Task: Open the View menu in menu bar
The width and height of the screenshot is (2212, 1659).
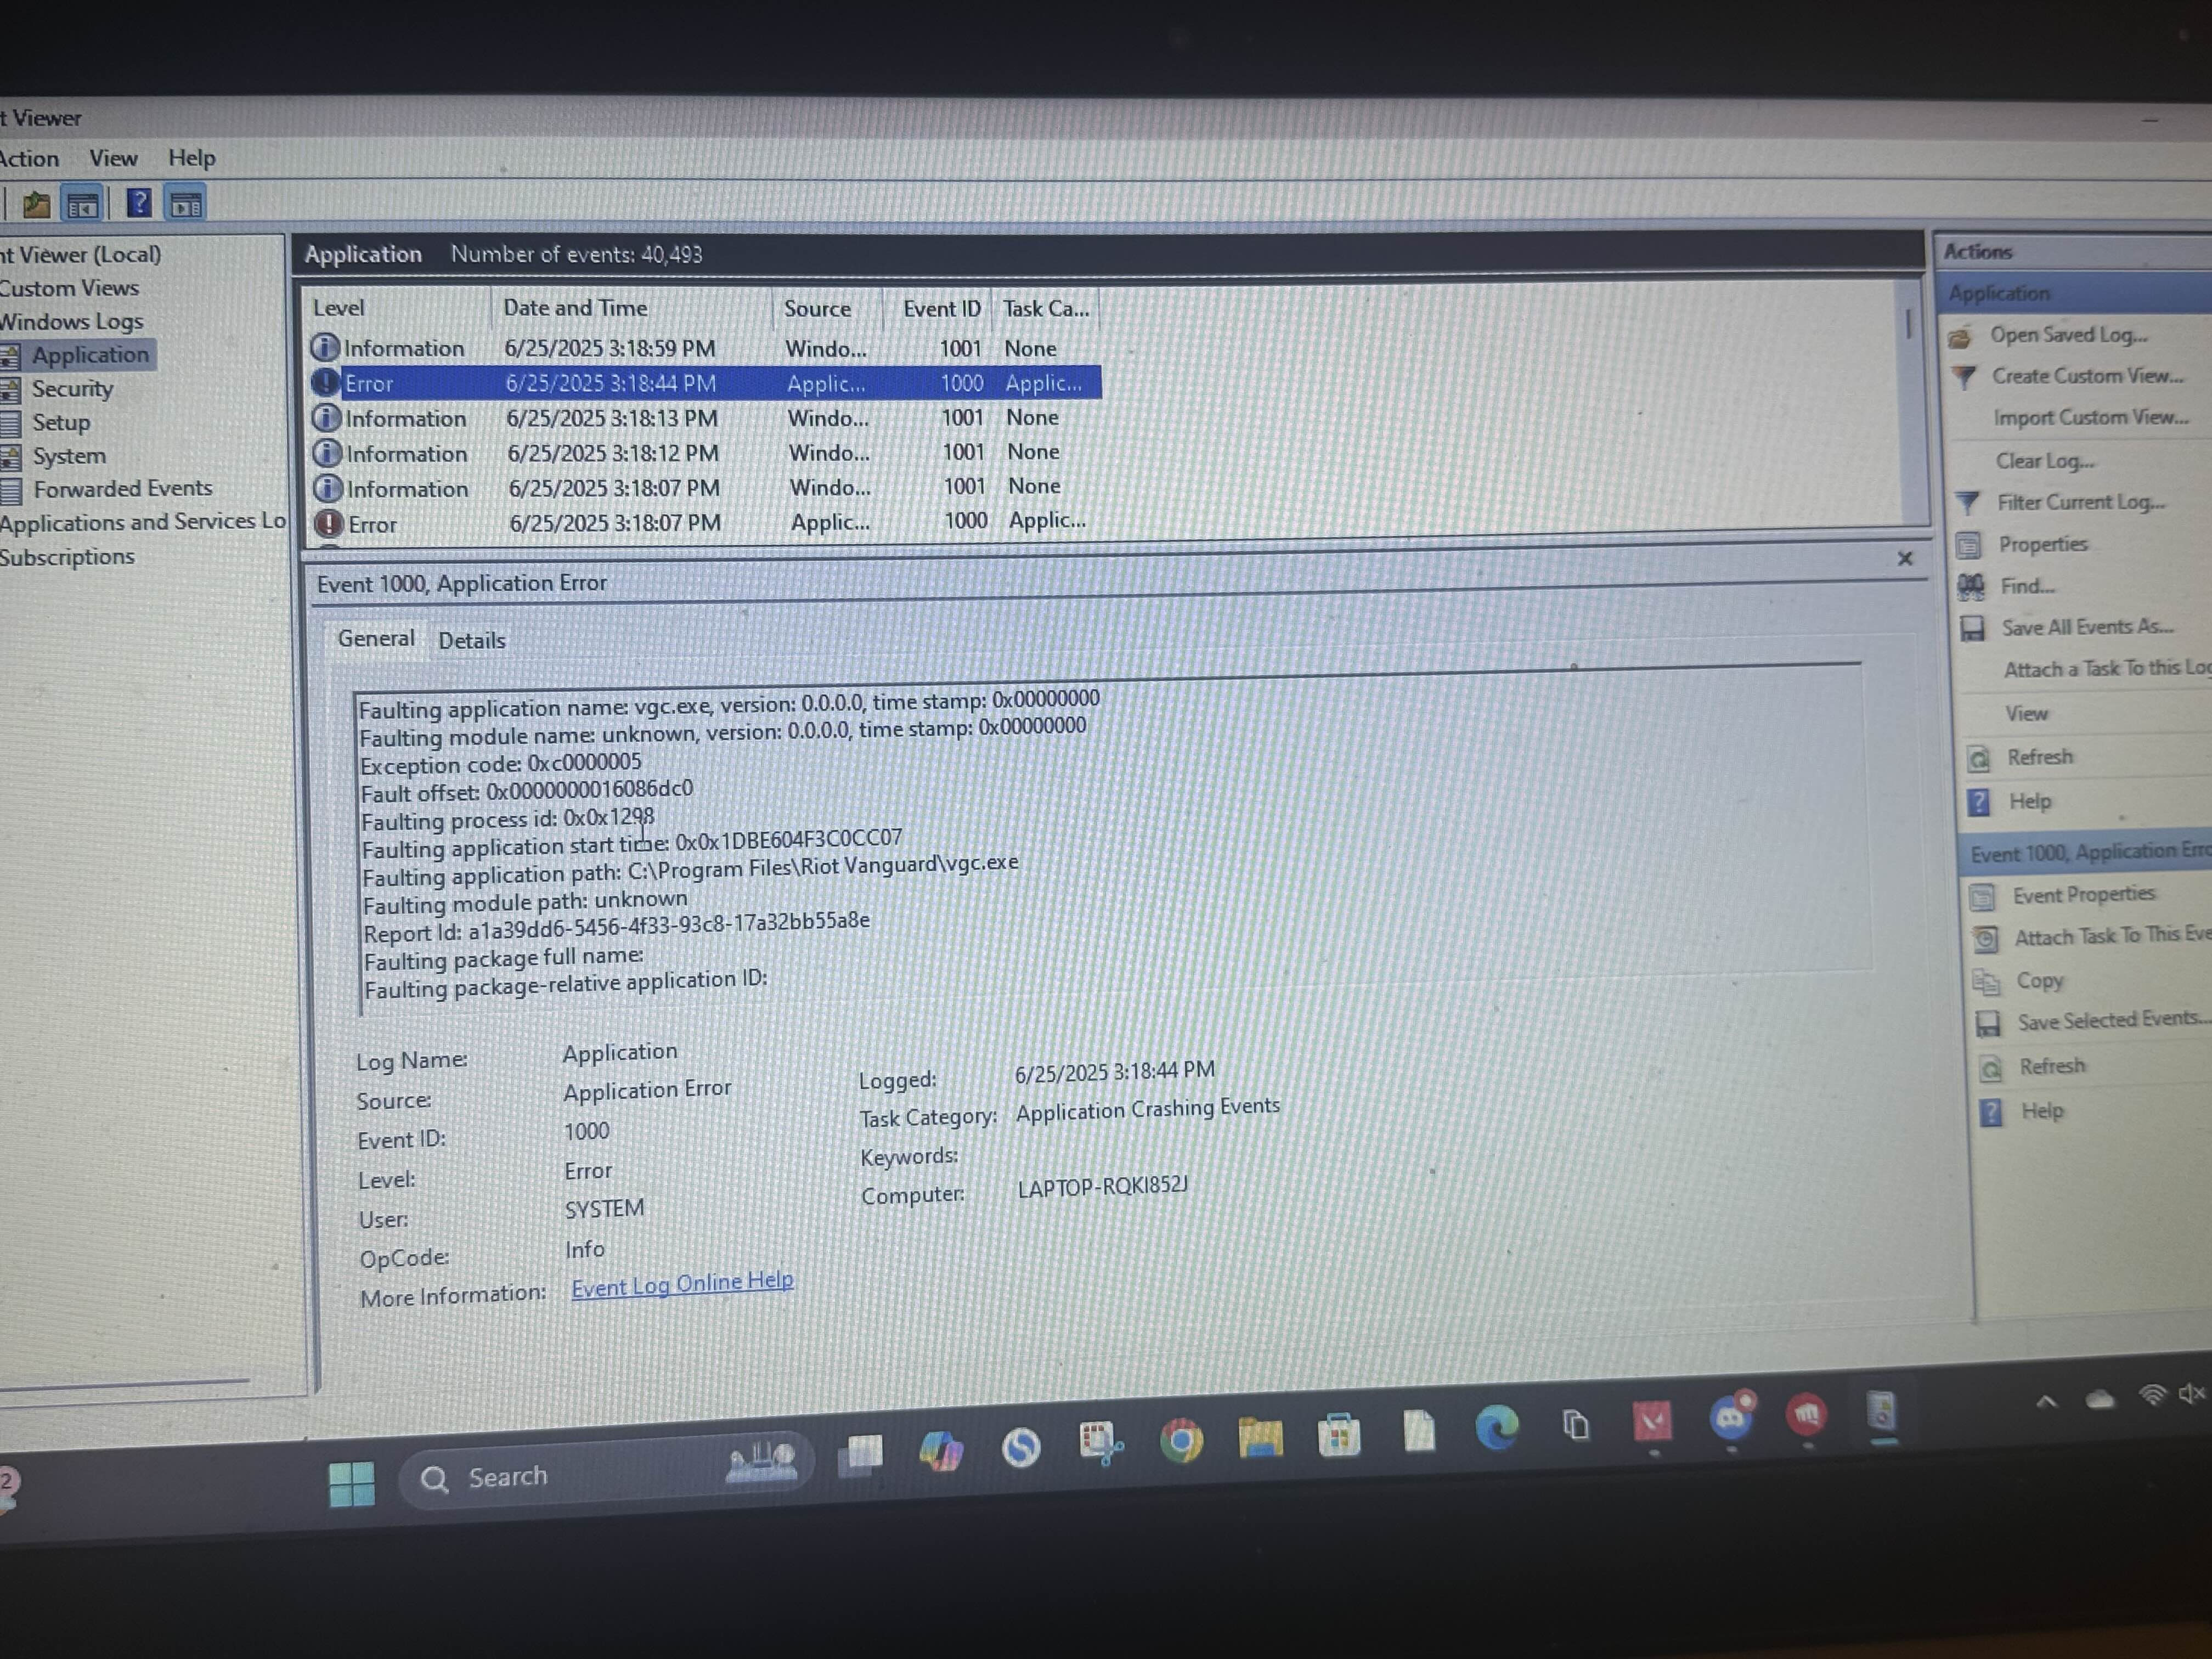Action: coord(113,158)
